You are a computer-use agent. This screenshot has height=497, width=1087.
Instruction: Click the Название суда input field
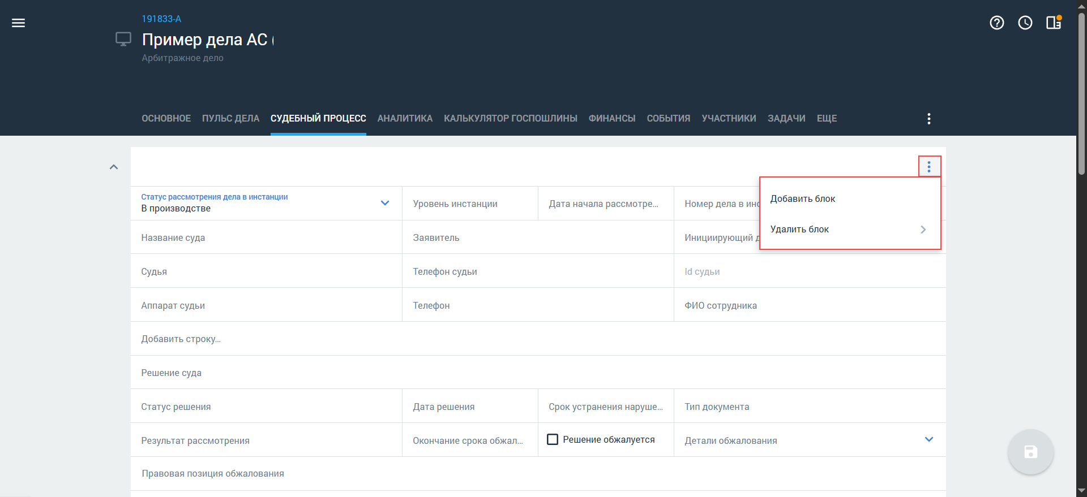point(266,237)
